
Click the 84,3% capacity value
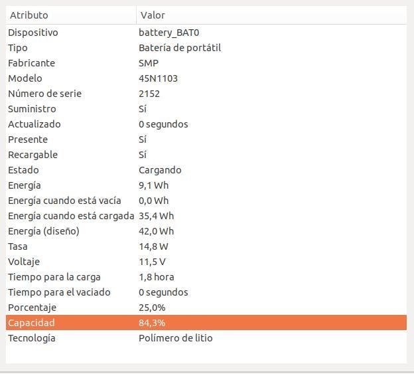[152, 323]
